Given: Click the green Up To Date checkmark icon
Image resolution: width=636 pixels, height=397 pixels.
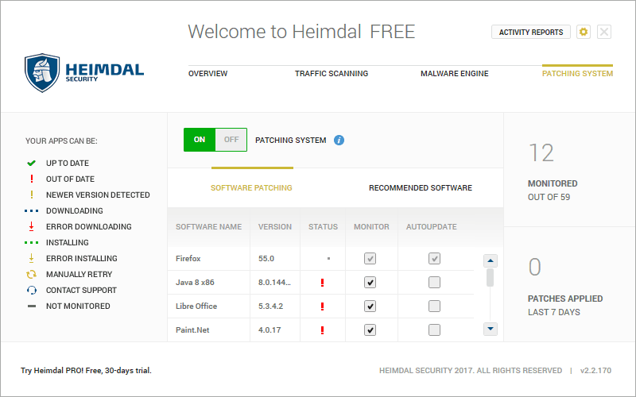Looking at the screenshot, I should (32, 164).
